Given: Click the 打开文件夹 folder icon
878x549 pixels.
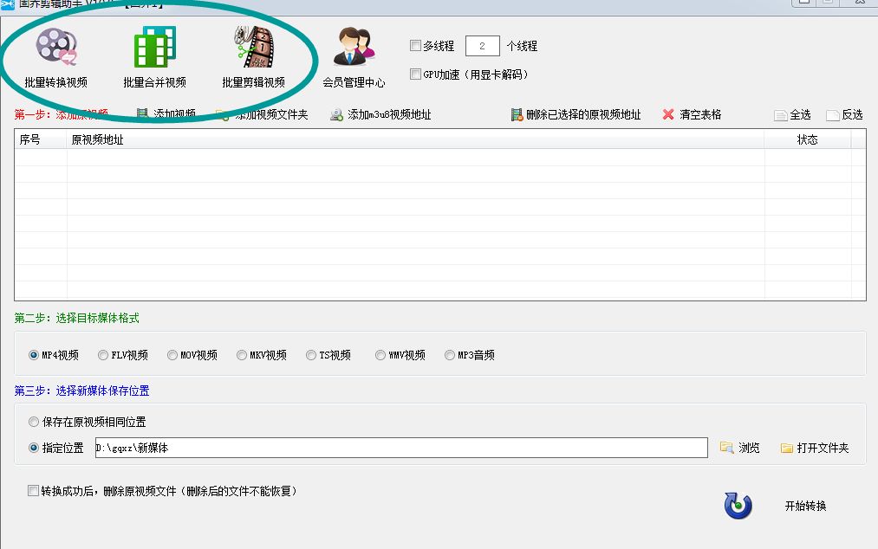Looking at the screenshot, I should click(787, 449).
